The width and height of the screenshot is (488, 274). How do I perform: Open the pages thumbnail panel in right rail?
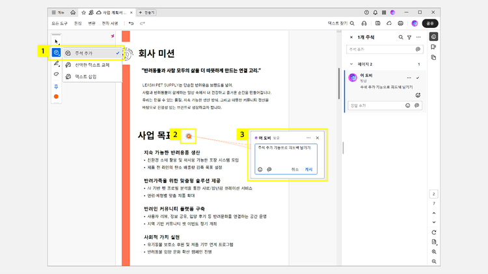(x=433, y=57)
